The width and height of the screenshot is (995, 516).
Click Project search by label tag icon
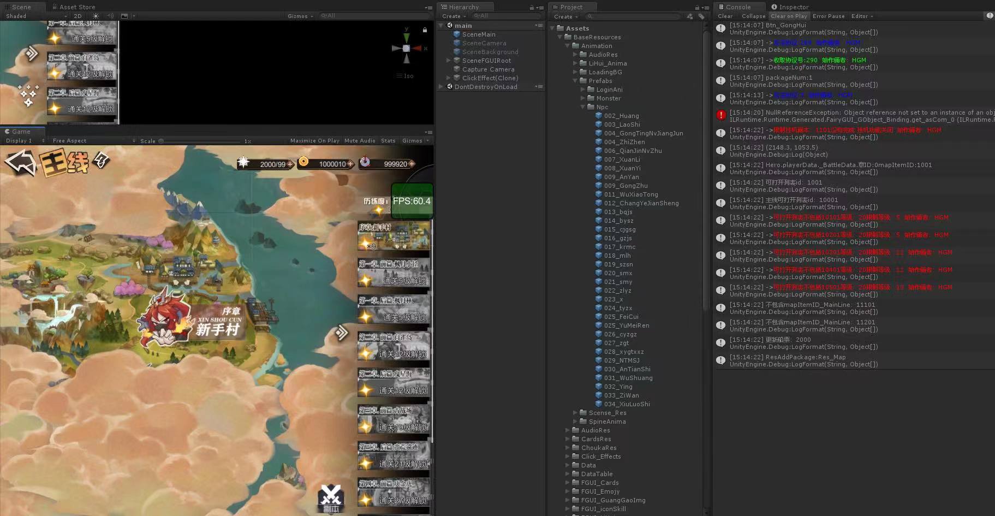[701, 16]
